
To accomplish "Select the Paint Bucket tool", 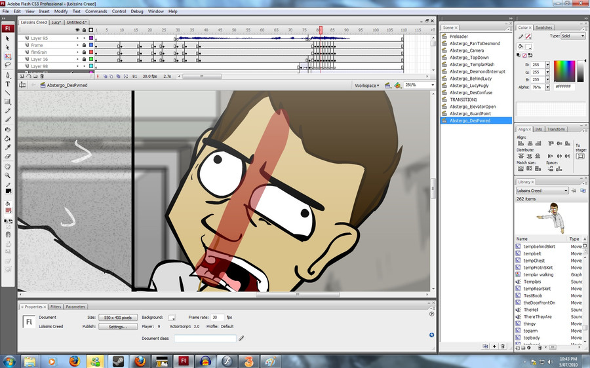I will click(7, 138).
